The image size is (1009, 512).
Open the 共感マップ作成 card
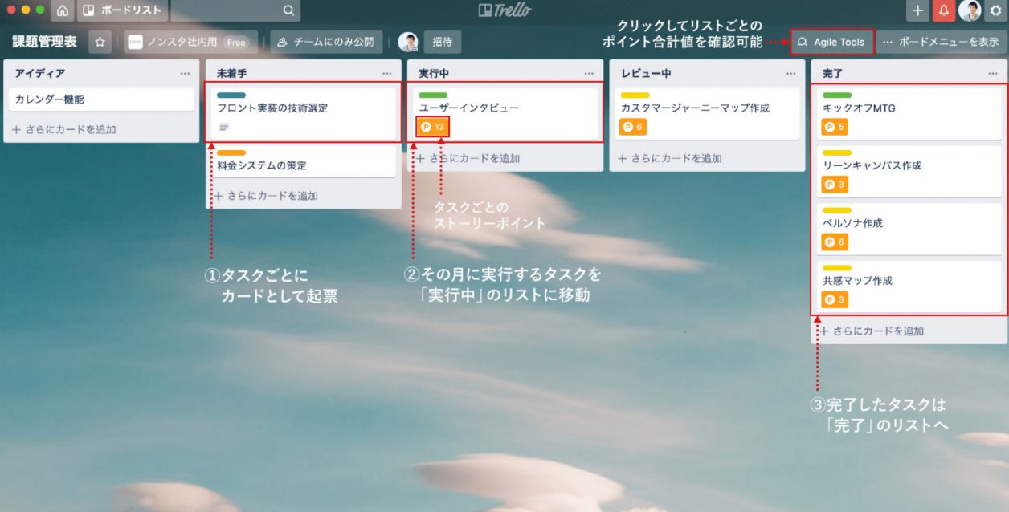pos(909,287)
